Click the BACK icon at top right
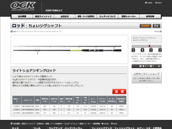The width and height of the screenshot is (172, 129). tap(156, 3)
